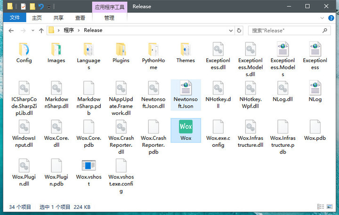Open the 管理 ribbon tab
Image resolution: width=339 pixels, height=215 pixels.
tap(109, 18)
